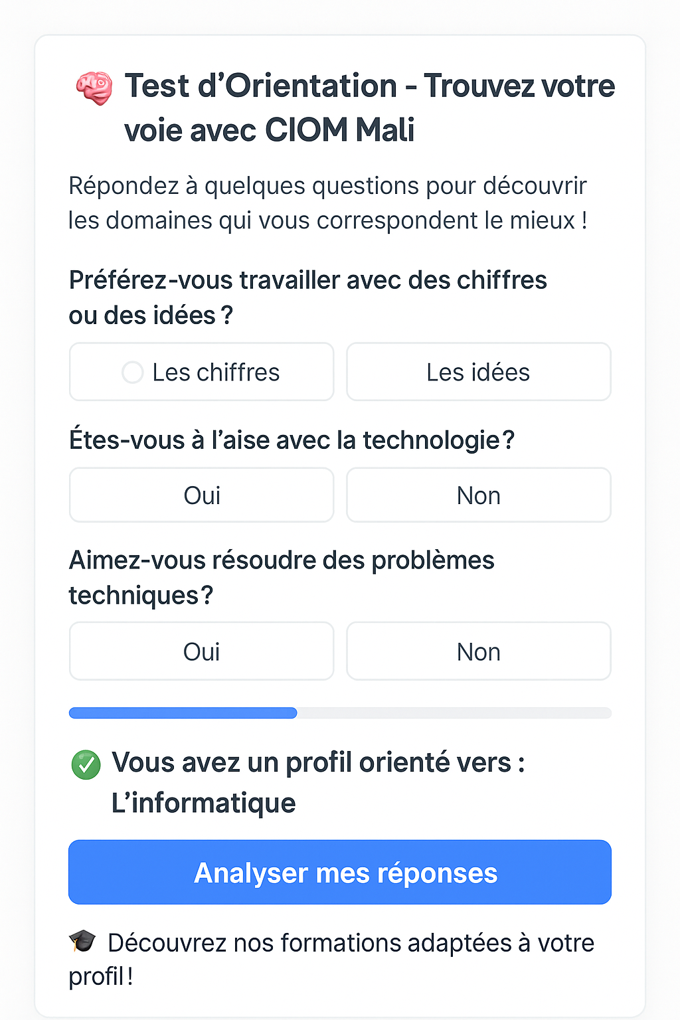Click the pink brain icon beside the title
The height and width of the screenshot is (1020, 680).
click(94, 88)
